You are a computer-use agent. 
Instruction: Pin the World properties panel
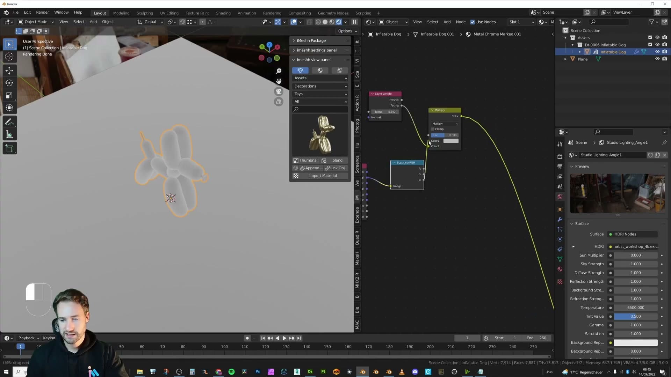click(664, 143)
